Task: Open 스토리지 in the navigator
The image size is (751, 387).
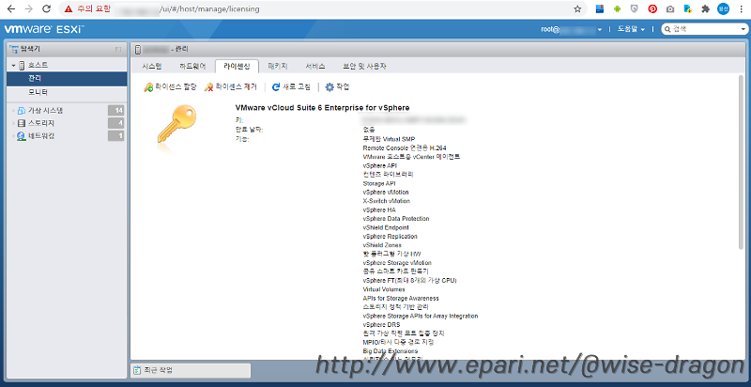Action: click(x=41, y=124)
